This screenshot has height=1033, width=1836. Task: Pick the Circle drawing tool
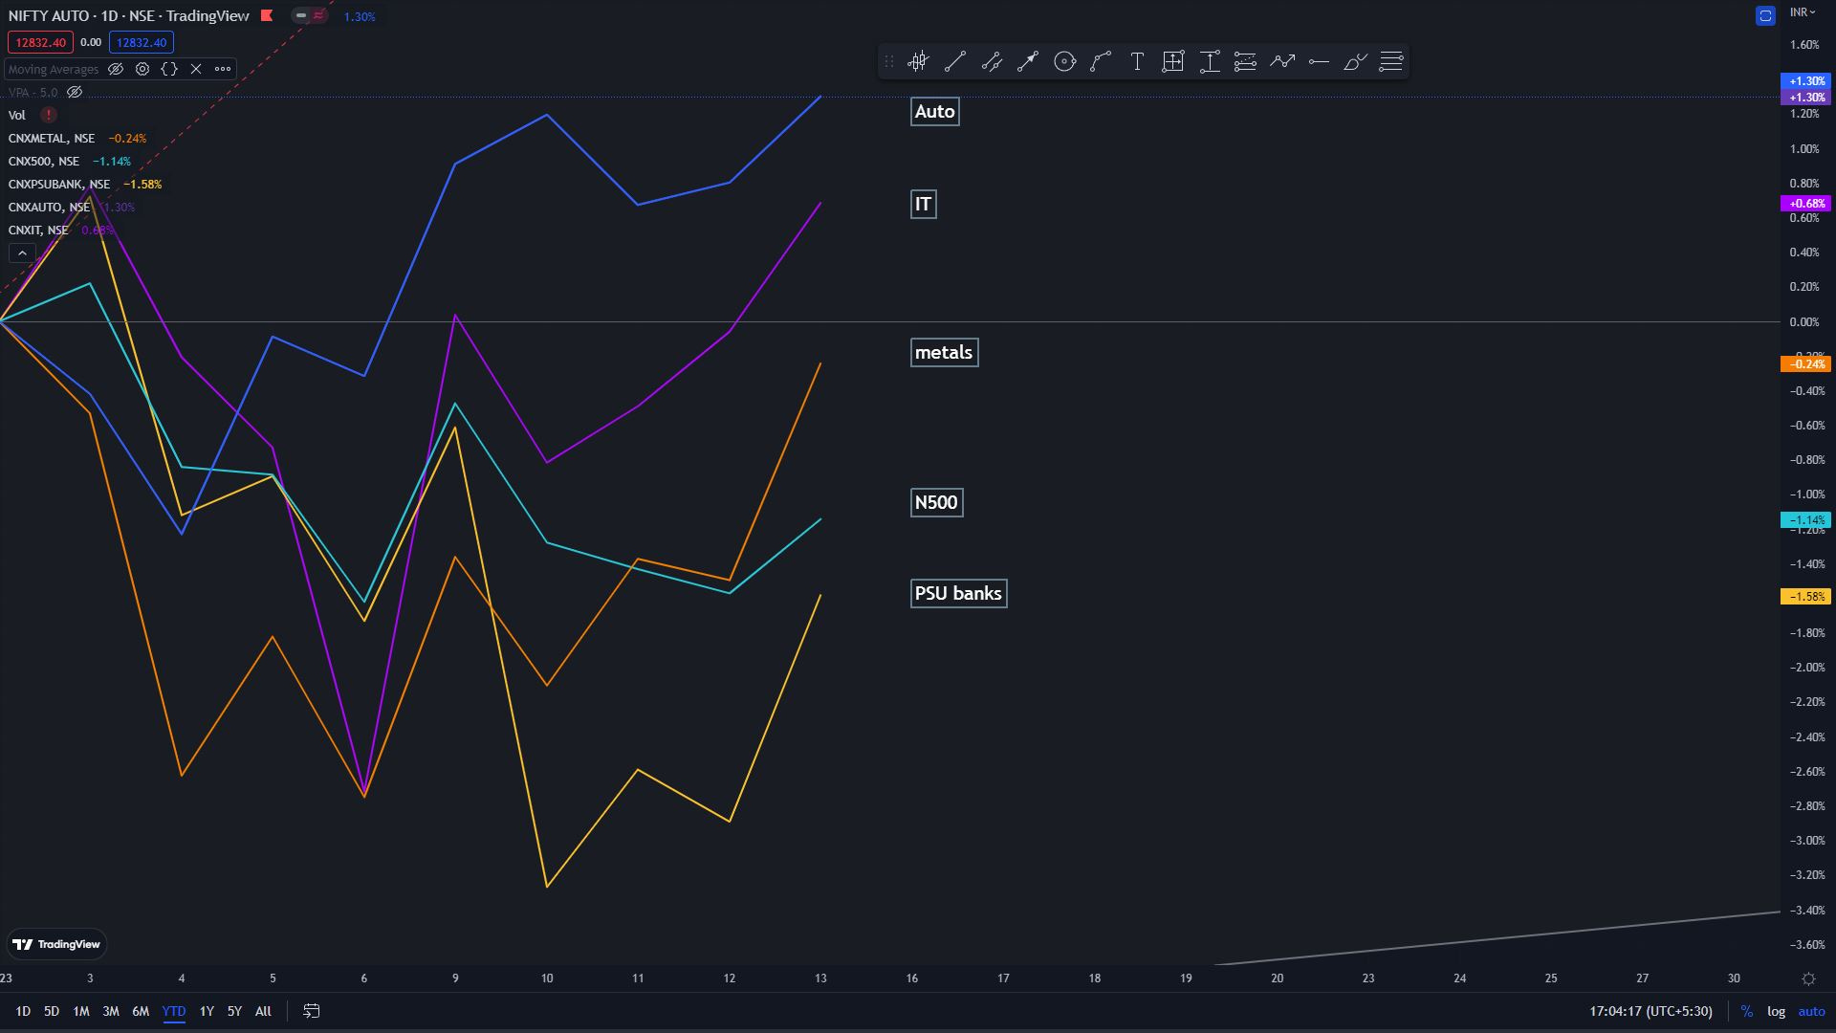click(x=1064, y=61)
